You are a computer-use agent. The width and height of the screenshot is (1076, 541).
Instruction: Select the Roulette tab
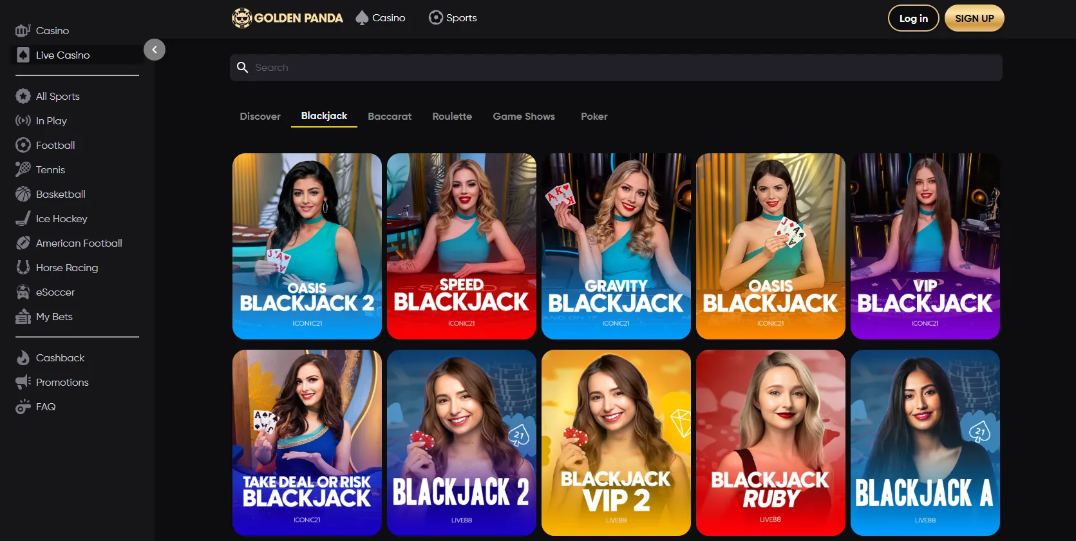[452, 117]
